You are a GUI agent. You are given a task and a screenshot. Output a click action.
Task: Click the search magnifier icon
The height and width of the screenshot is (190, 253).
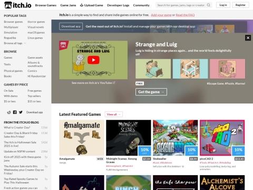tap(209, 5)
